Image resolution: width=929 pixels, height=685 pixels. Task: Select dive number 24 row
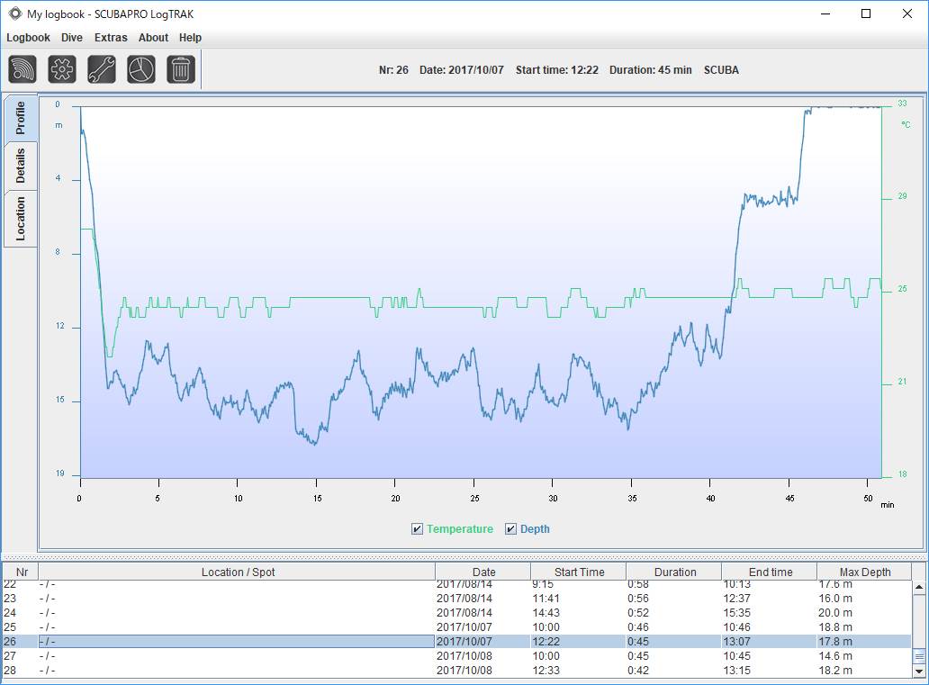456,613
